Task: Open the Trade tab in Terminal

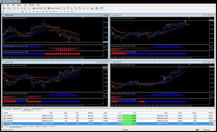Action: click(x=6, y=126)
